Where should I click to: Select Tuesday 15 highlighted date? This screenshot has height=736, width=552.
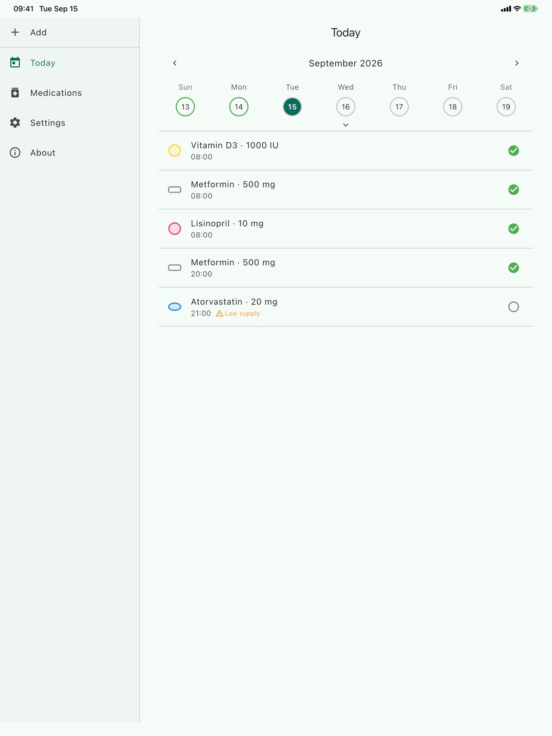click(x=292, y=107)
